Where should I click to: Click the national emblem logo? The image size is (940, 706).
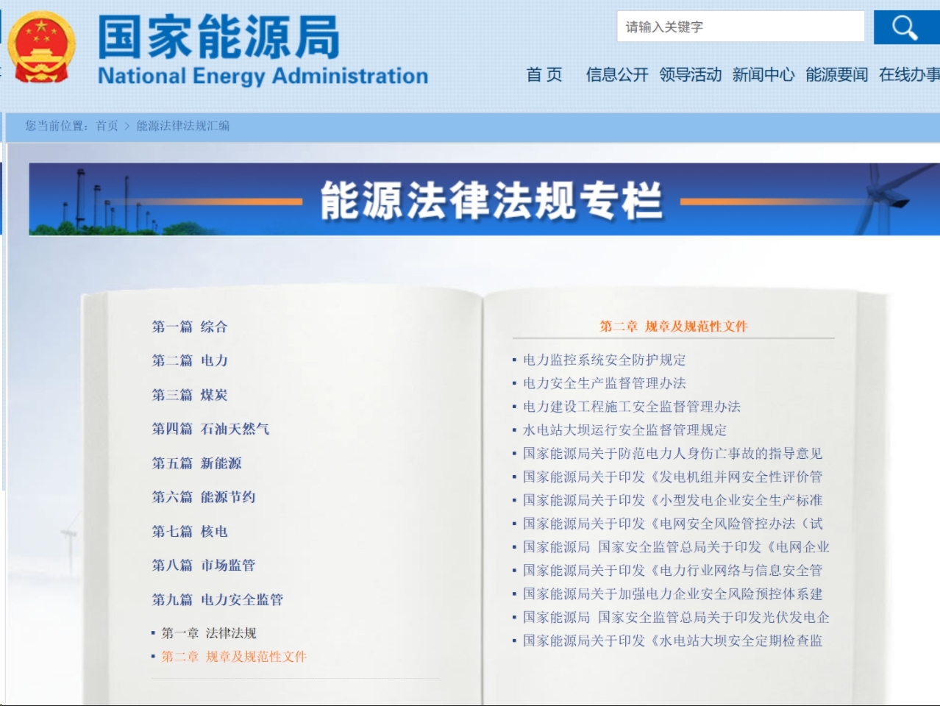tap(42, 48)
